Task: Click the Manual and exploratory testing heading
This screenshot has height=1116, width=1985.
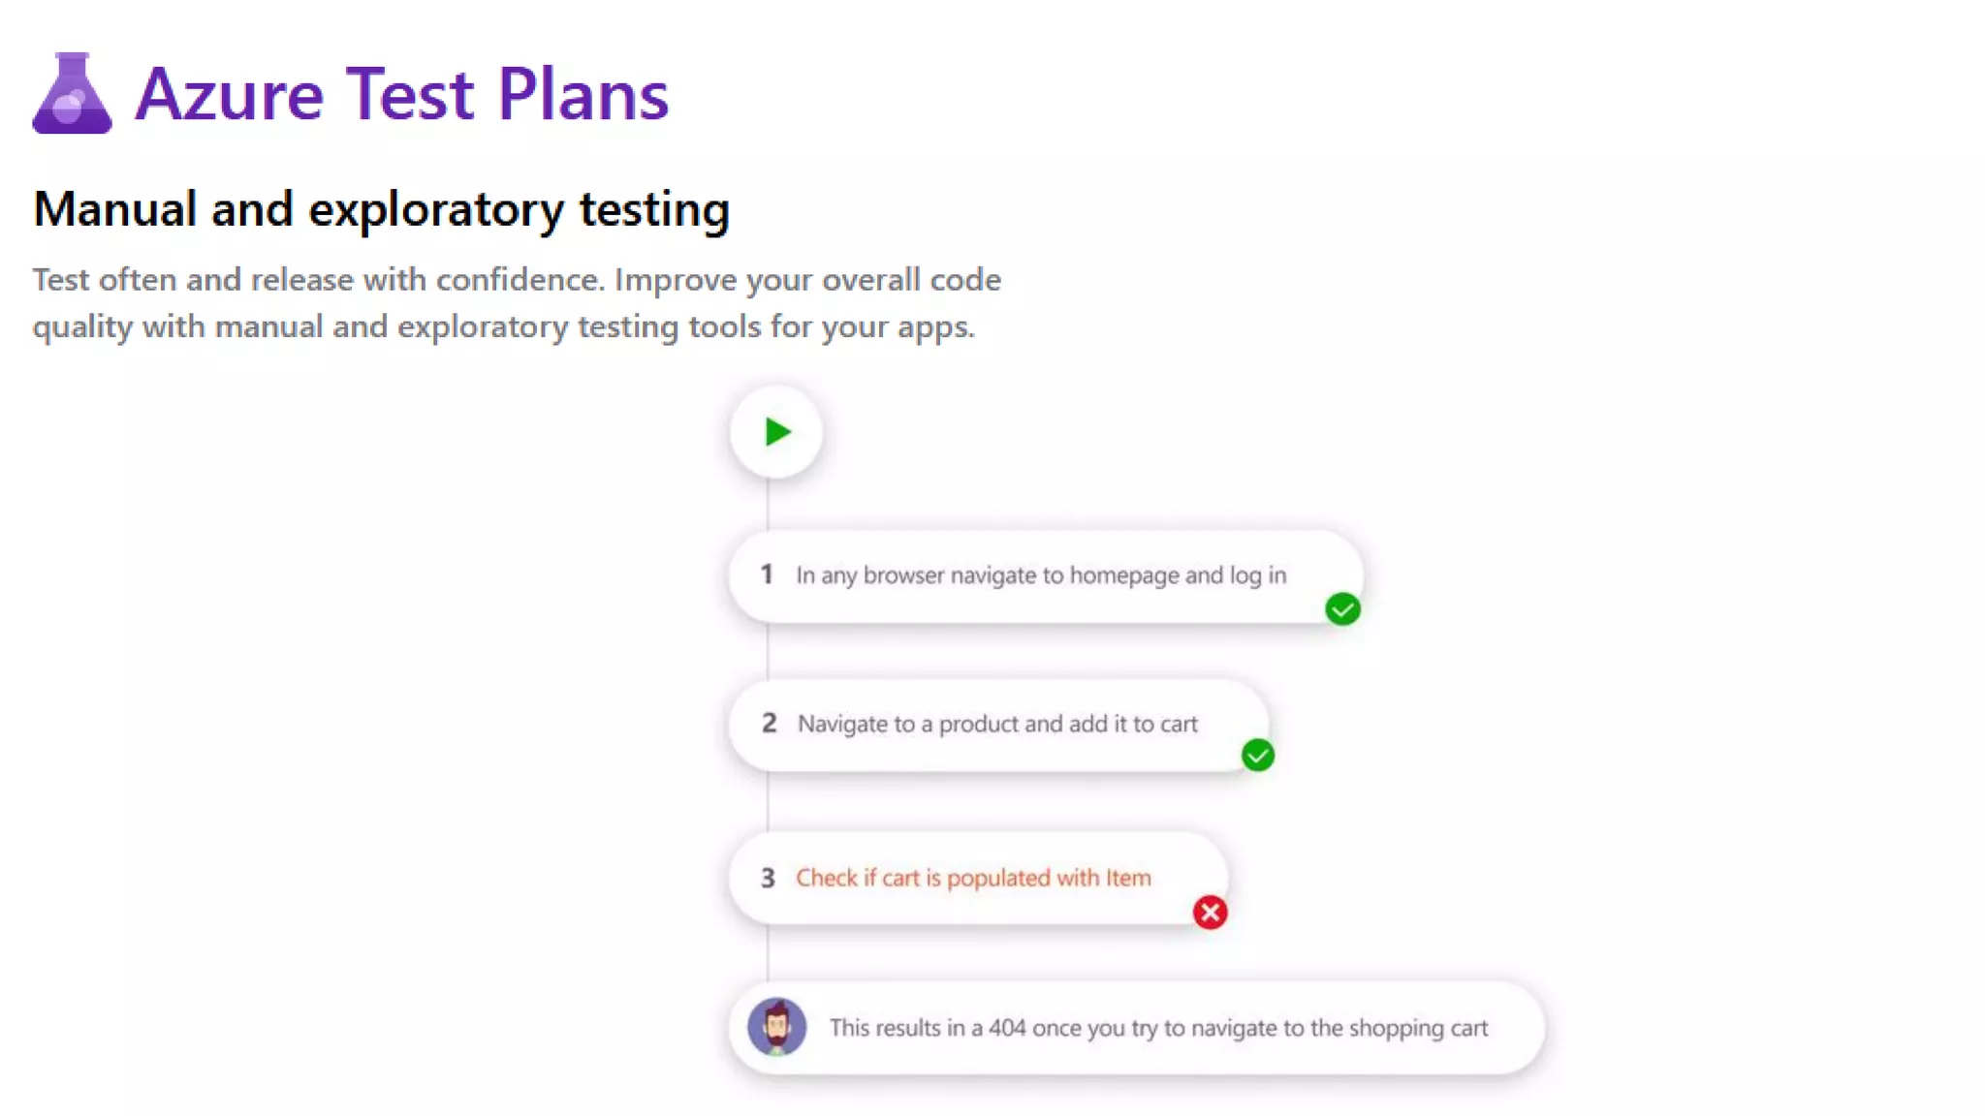Action: point(382,209)
